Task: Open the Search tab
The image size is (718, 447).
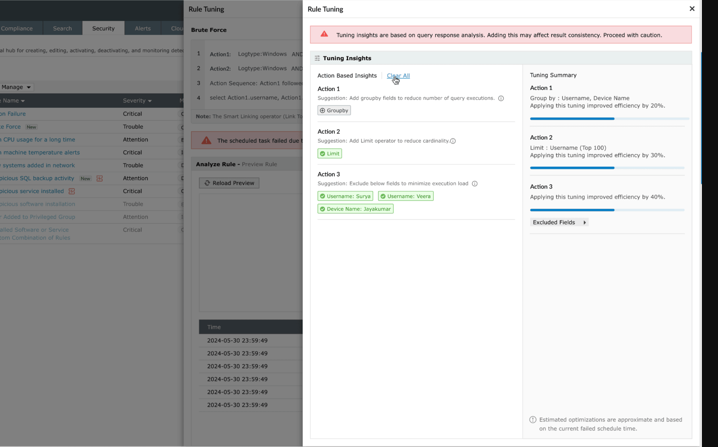Action: pos(62,28)
